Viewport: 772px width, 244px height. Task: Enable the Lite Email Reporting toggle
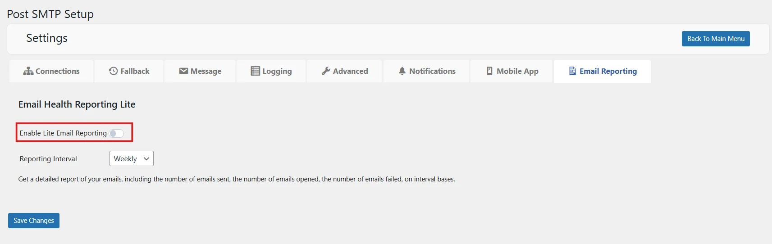116,133
